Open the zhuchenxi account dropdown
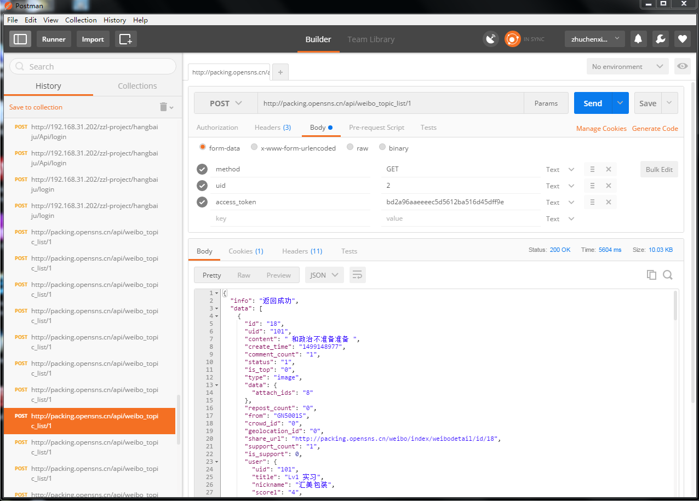This screenshot has width=699, height=501. coord(595,39)
